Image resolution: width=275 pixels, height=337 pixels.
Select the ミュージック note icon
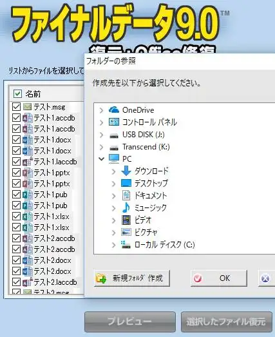pos(126,207)
